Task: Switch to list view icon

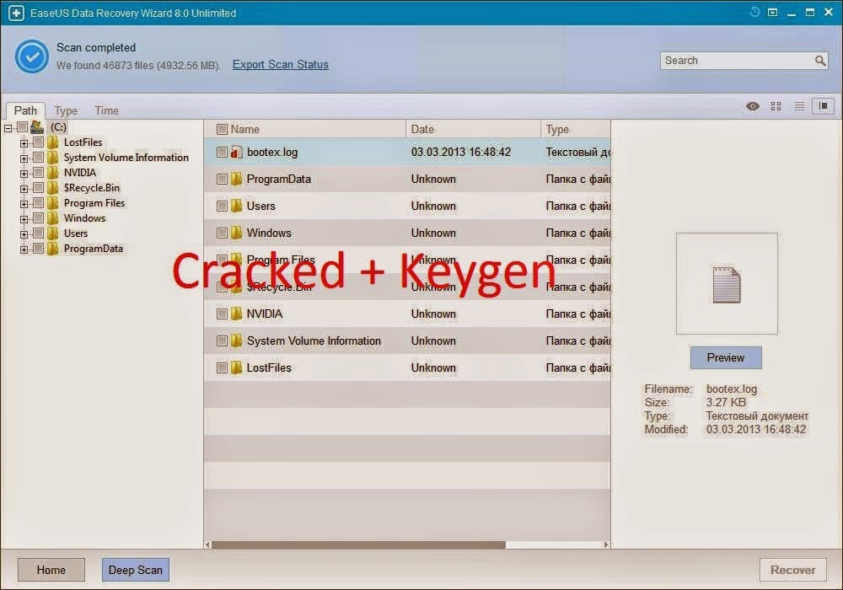Action: coord(799,106)
